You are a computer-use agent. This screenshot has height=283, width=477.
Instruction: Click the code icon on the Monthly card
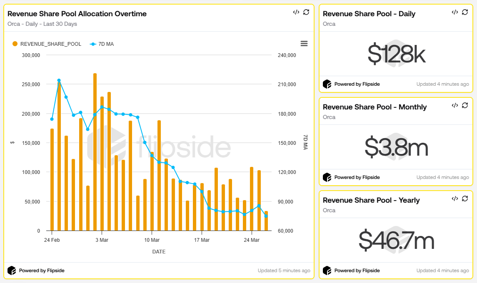point(454,106)
